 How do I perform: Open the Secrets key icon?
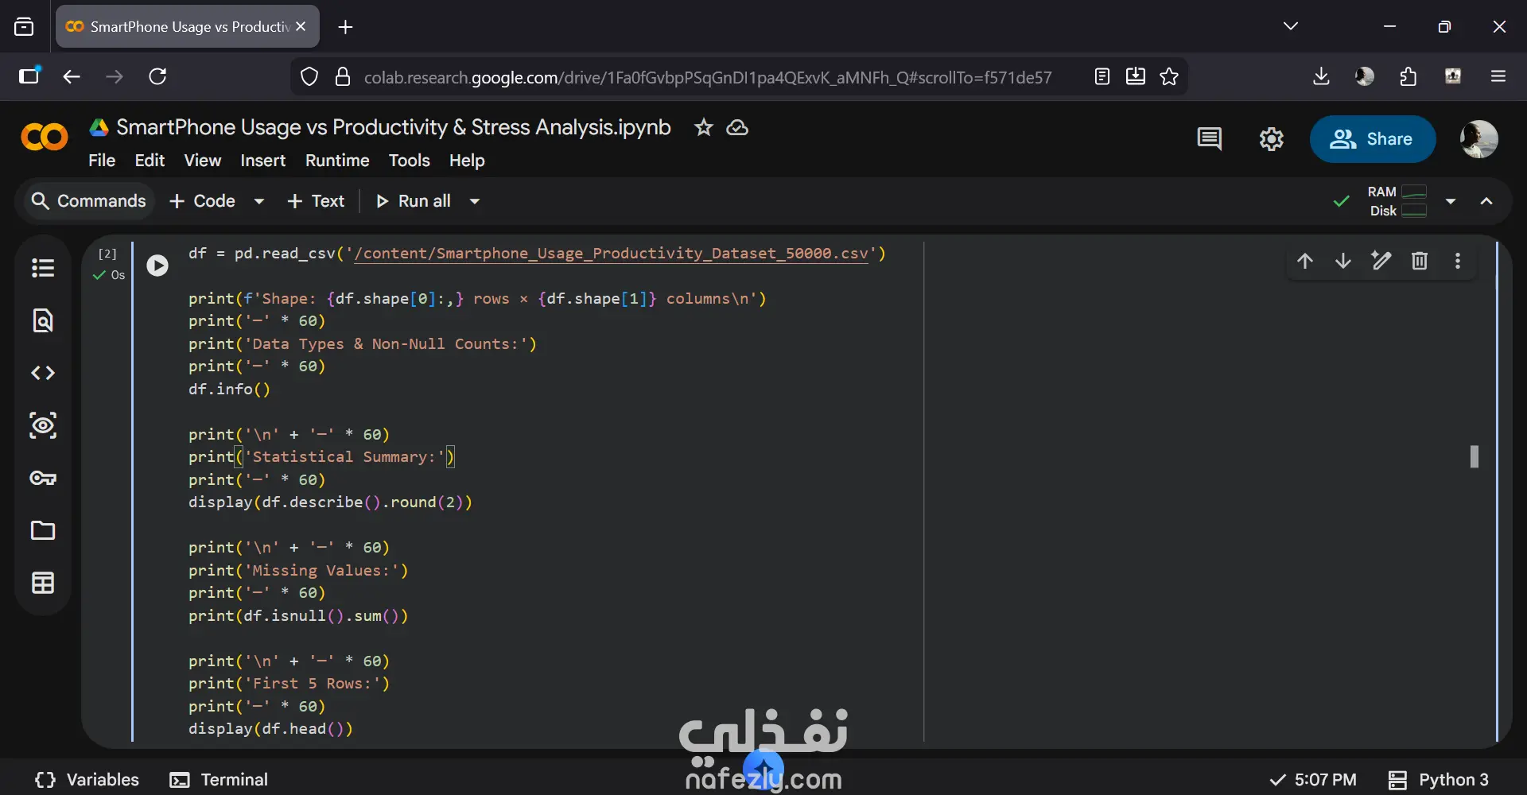coord(43,478)
